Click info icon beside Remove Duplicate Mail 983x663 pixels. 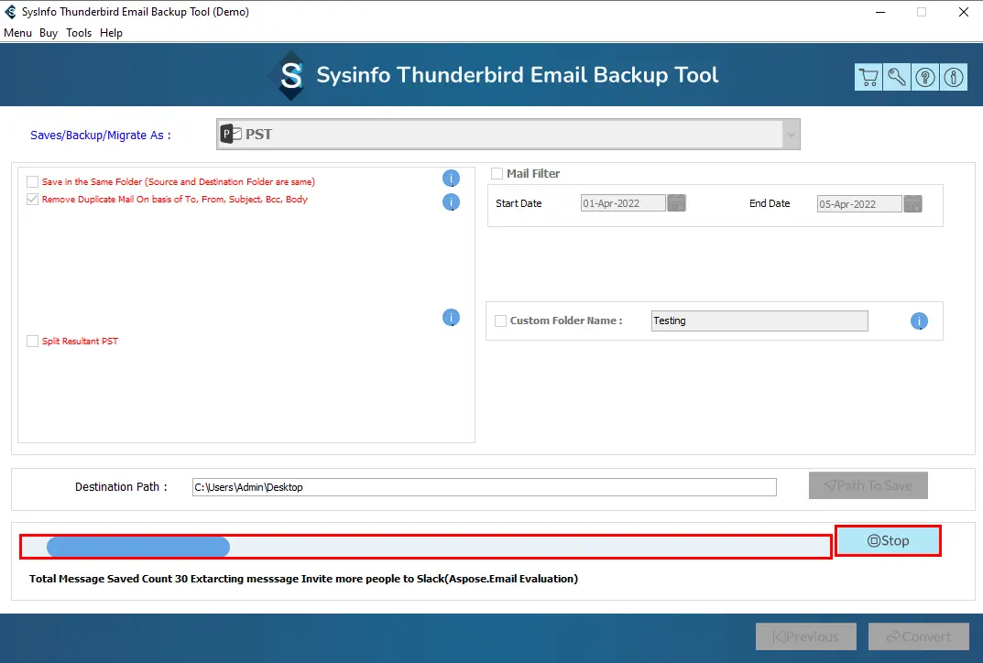[451, 201]
